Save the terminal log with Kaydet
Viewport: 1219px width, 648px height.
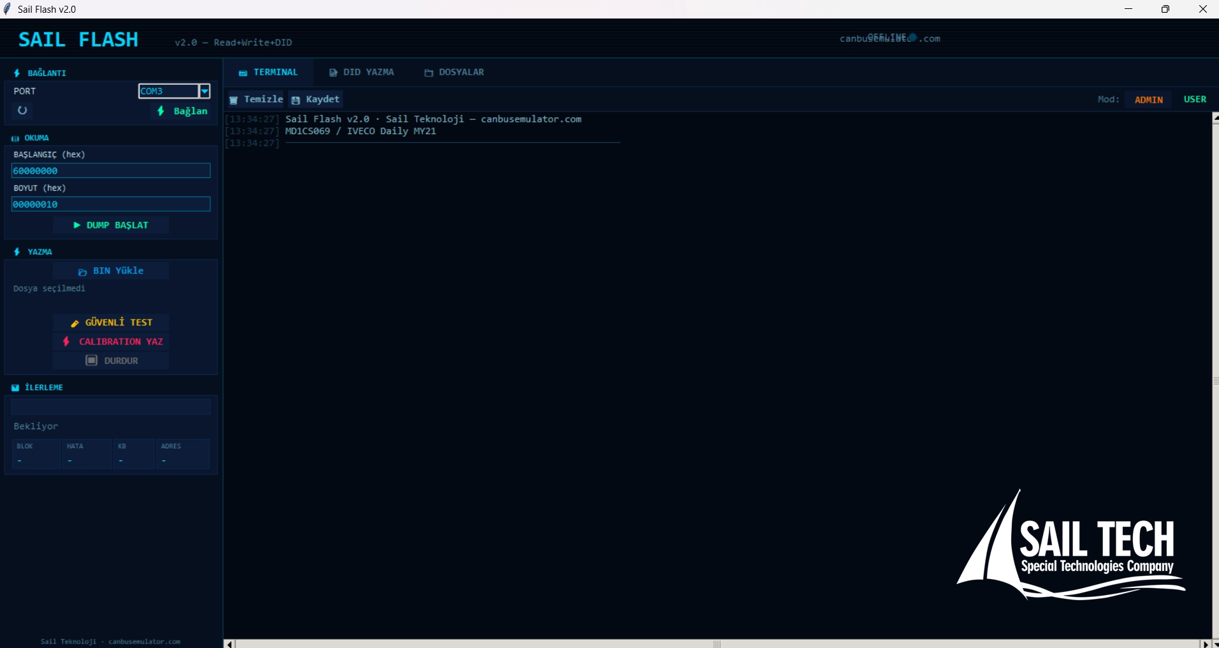(316, 99)
